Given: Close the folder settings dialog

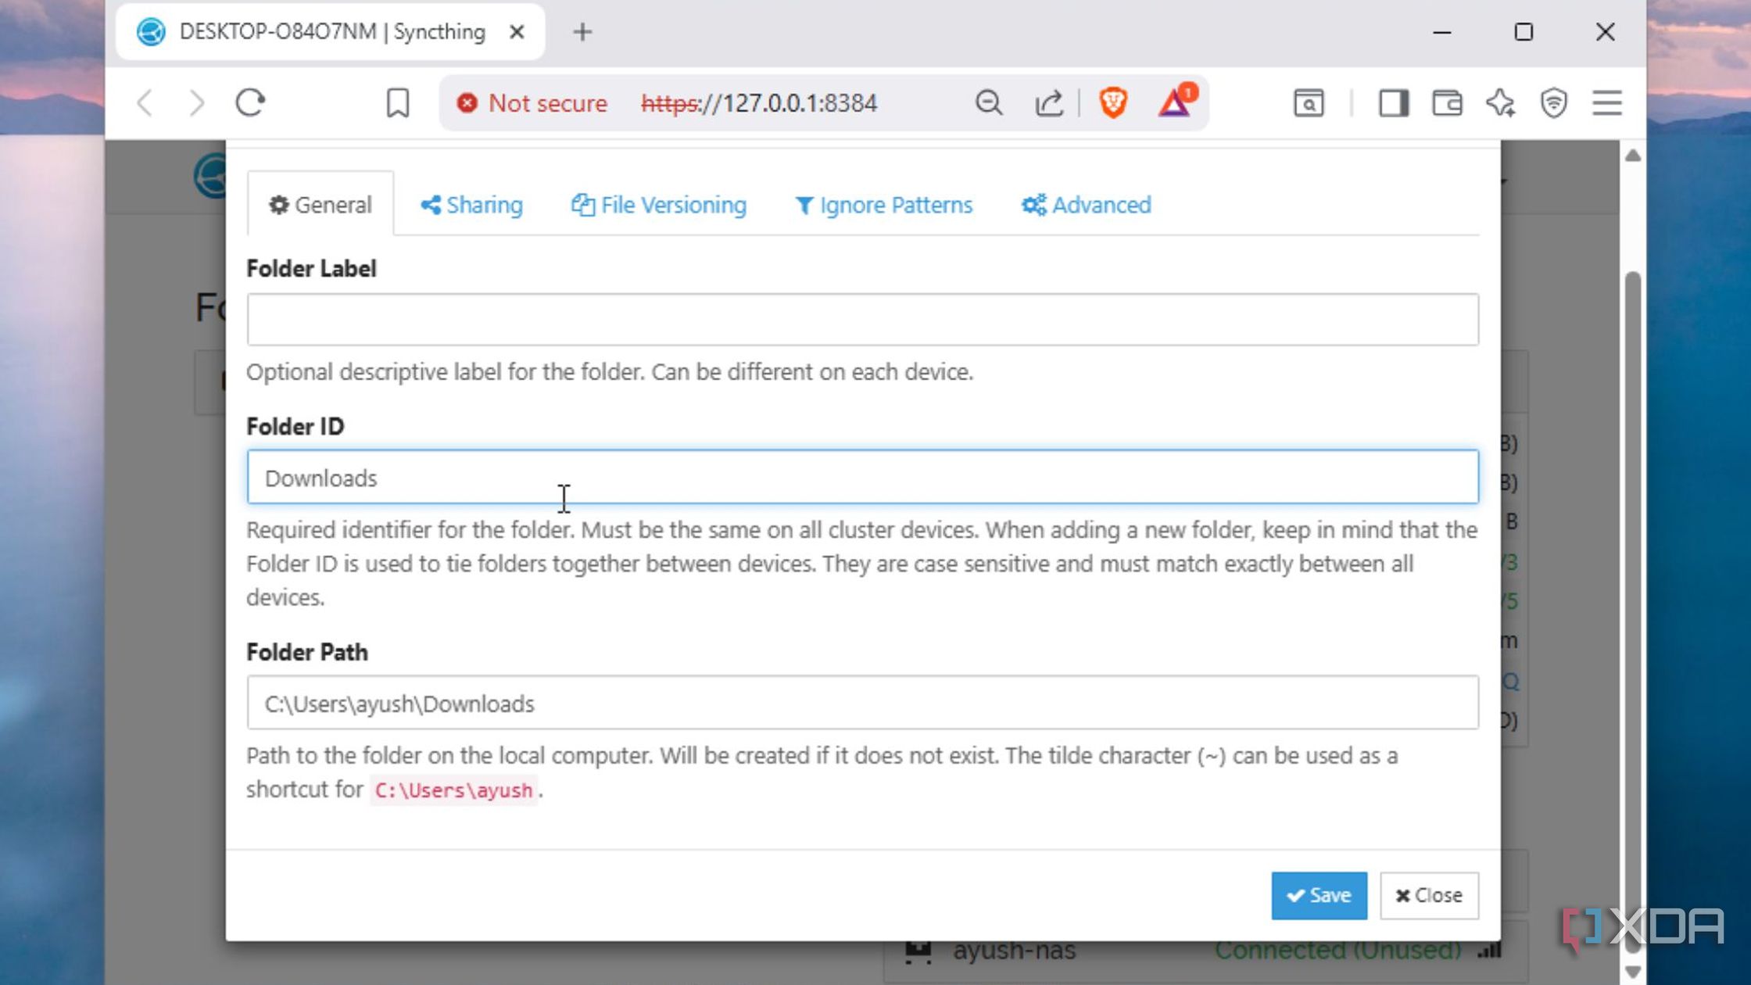Looking at the screenshot, I should pos(1428,895).
